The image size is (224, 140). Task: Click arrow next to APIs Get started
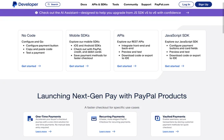click(135, 66)
